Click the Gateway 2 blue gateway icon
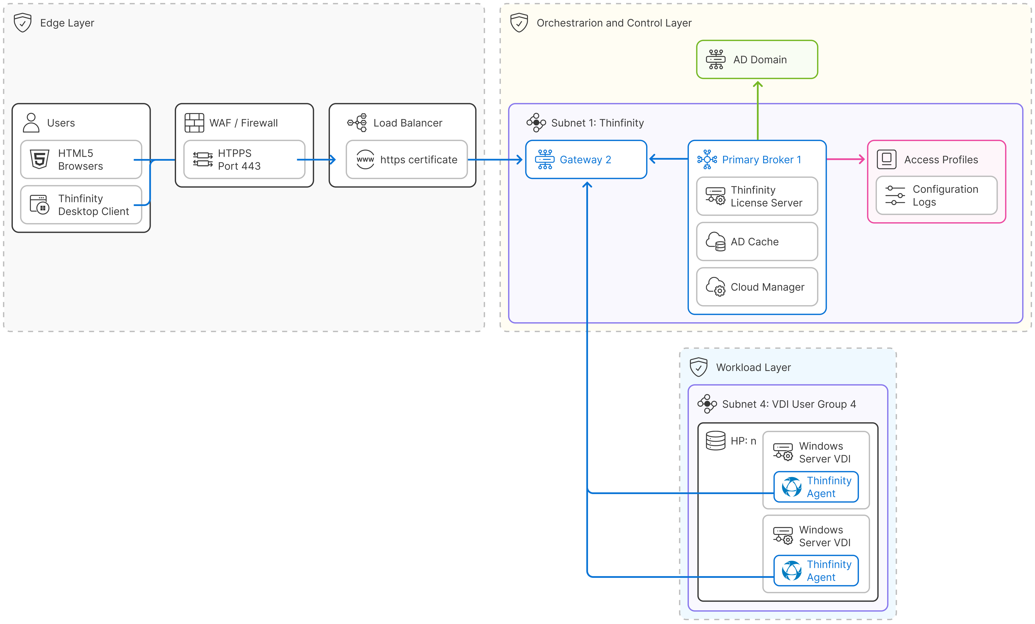The image size is (1035, 624). click(x=545, y=159)
